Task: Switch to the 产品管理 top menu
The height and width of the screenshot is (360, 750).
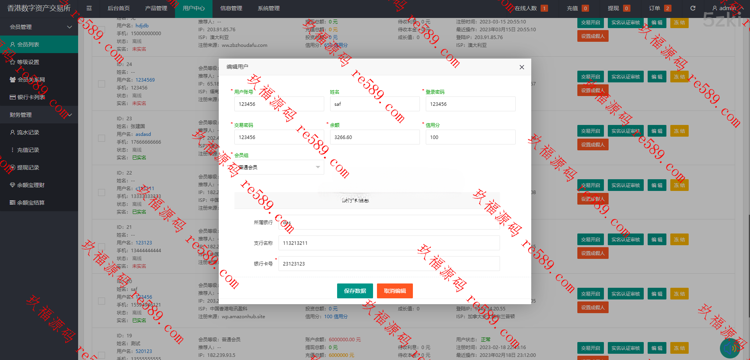Action: (x=156, y=8)
